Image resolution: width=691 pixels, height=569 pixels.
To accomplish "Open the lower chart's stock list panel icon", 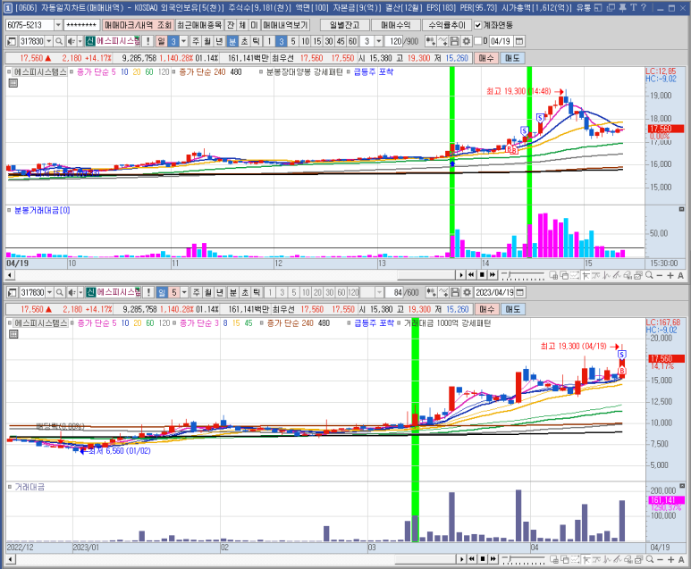I will pyautogui.click(x=13, y=292).
